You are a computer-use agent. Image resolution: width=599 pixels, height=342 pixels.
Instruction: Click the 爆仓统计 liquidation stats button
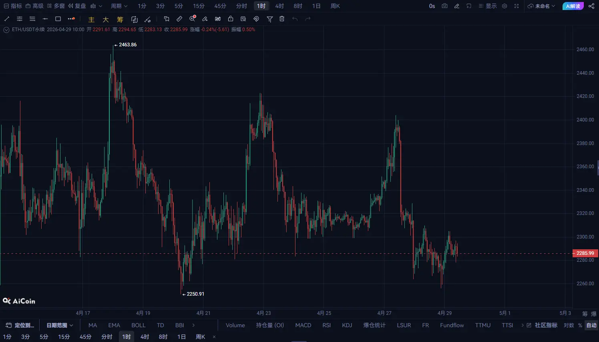click(x=374, y=325)
